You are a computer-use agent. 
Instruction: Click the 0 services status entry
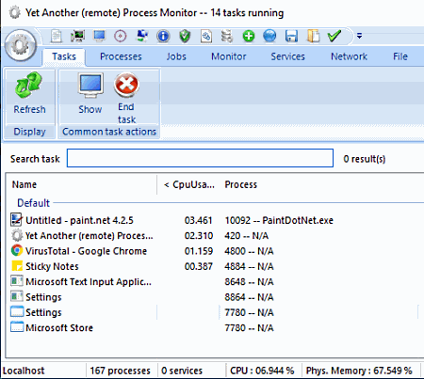[182, 371]
